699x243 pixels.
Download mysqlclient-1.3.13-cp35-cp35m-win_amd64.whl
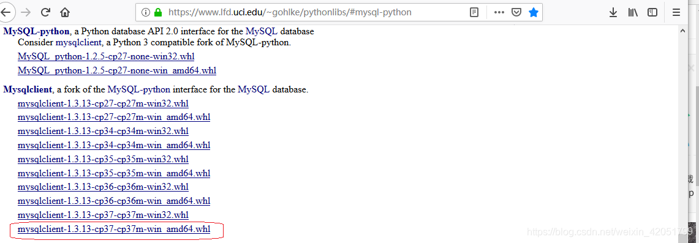click(x=114, y=173)
